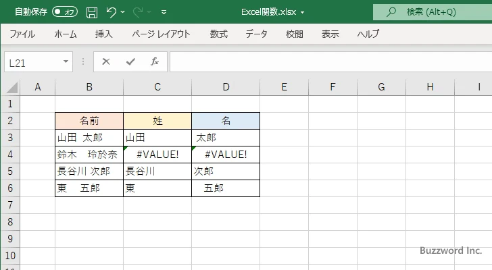
Task: Select the 姓 header cell
Action: (x=157, y=121)
